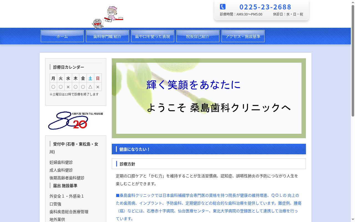Open アクセス・施設基準 page
The image size is (355, 222).
click(243, 36)
